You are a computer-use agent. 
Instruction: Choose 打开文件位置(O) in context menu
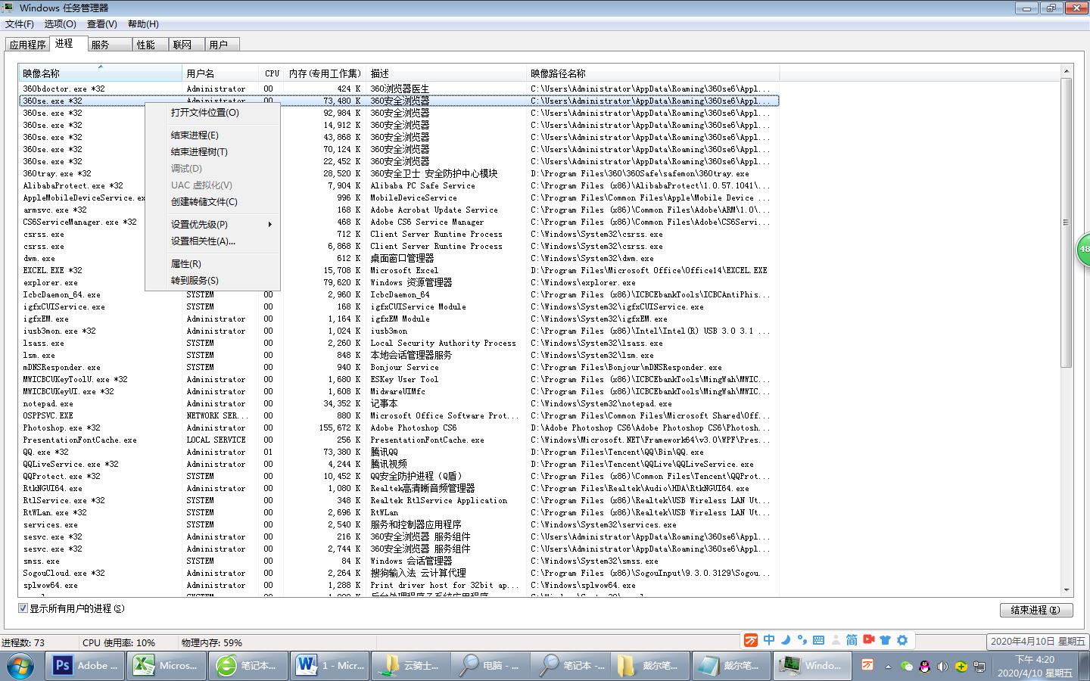(213, 113)
